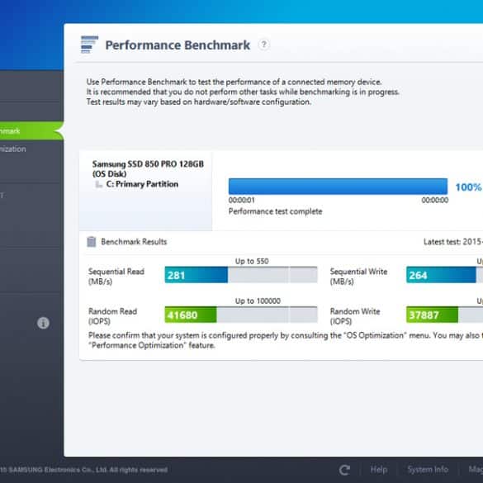Click the Performance Benchmark page title
Screen dimensions: 483x483
[178, 45]
